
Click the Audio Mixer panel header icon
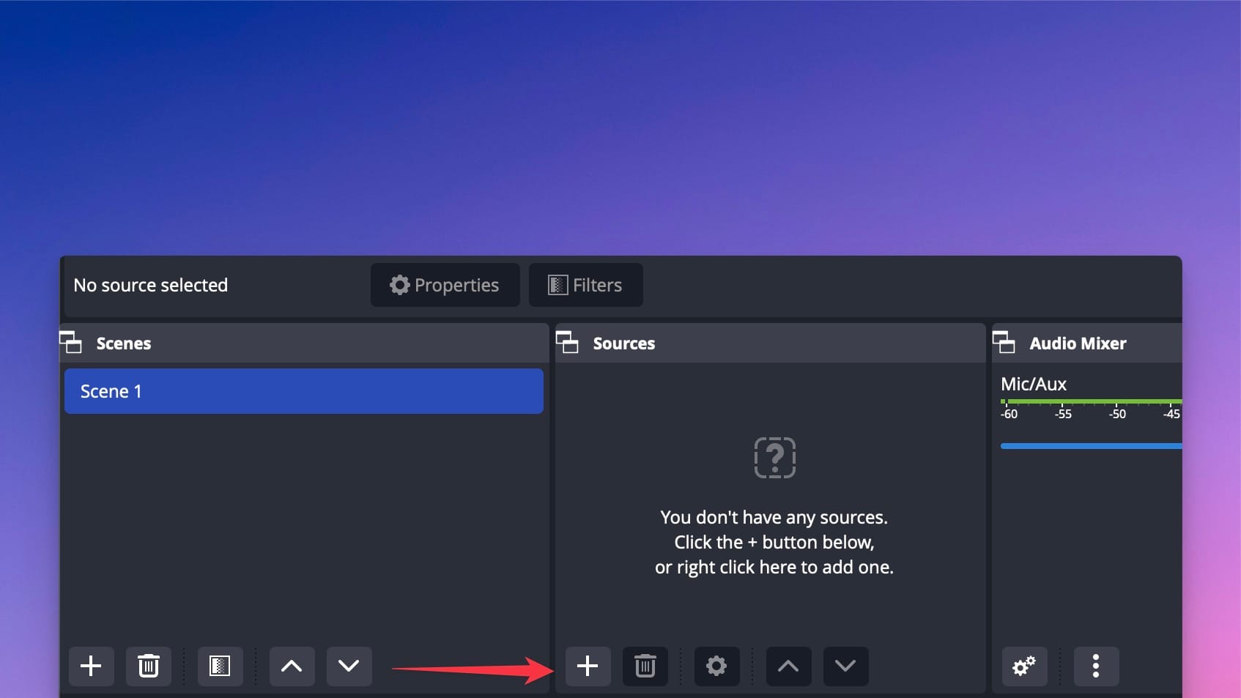[1004, 342]
